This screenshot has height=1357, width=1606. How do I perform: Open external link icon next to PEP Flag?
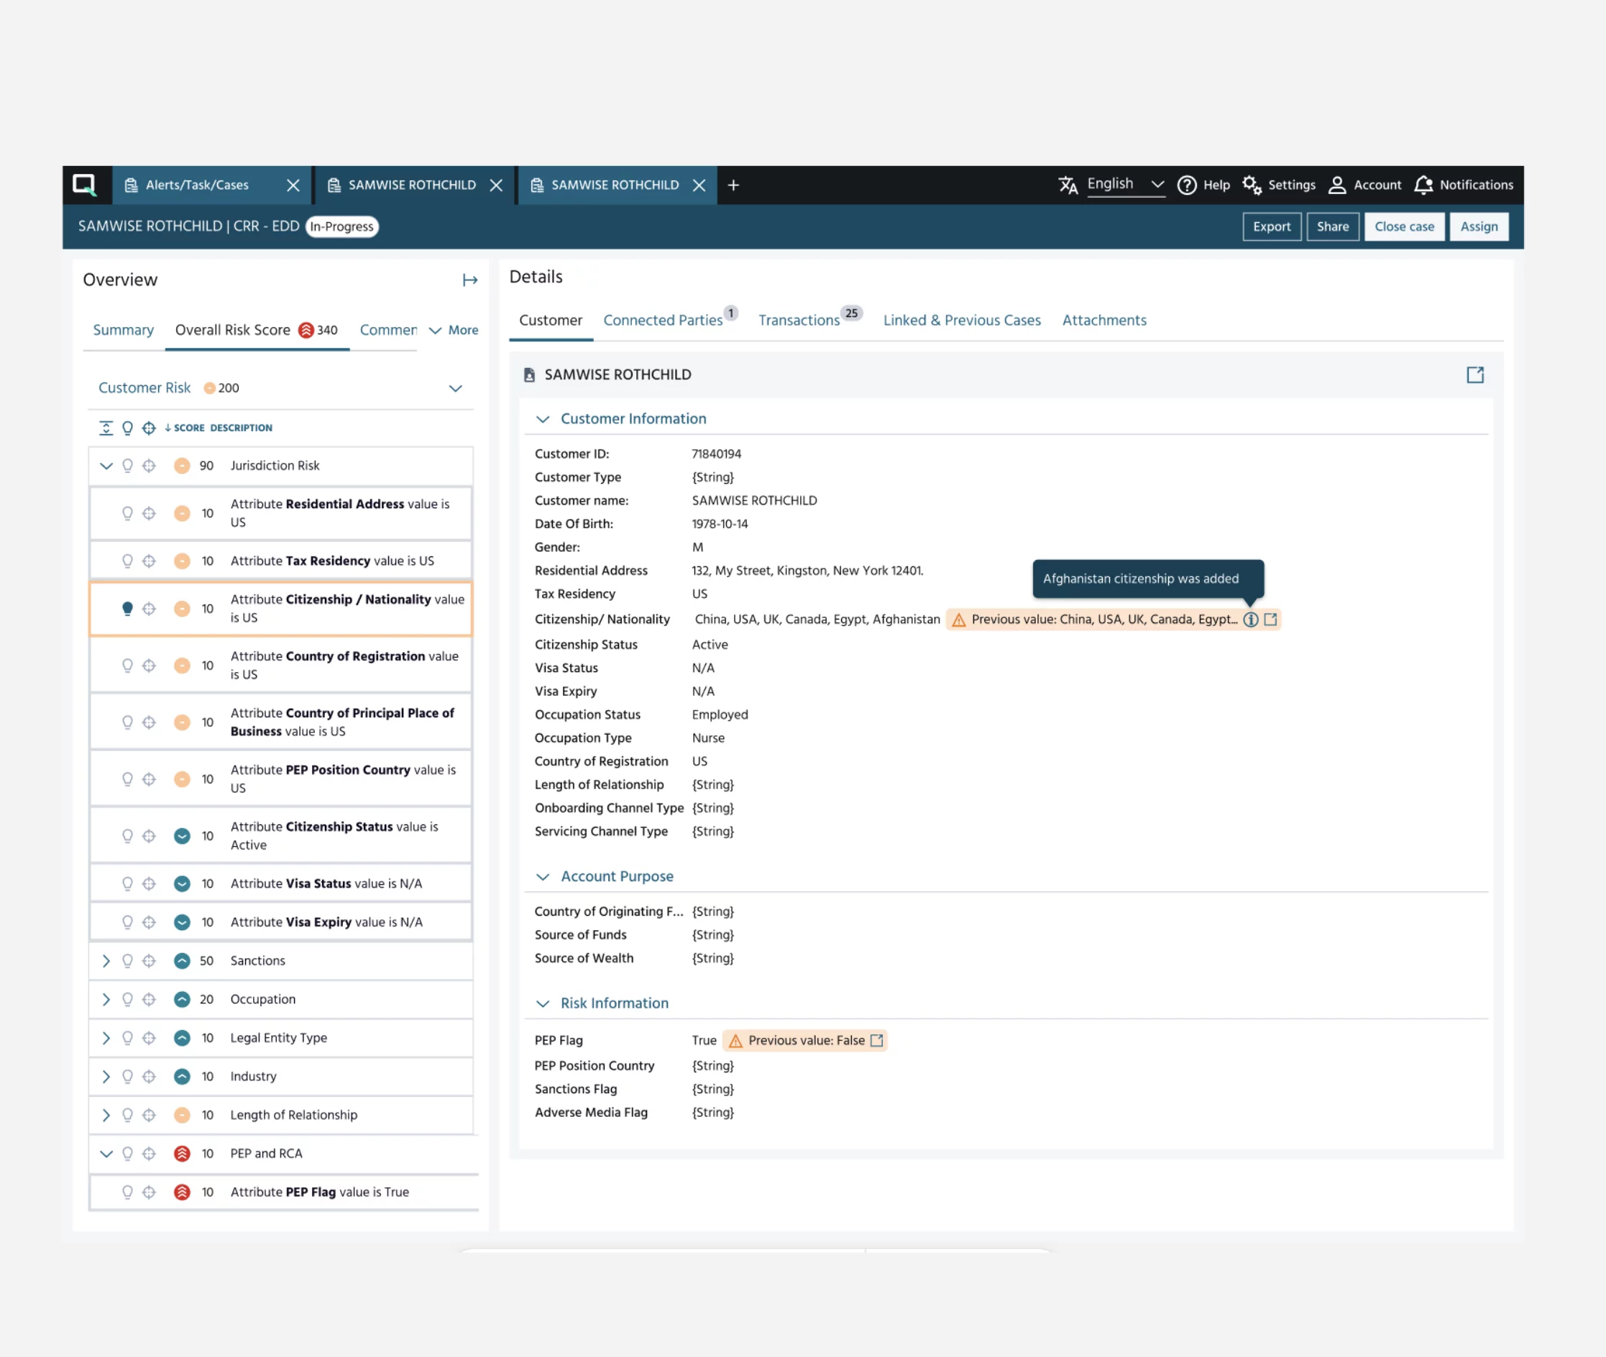(x=876, y=1040)
